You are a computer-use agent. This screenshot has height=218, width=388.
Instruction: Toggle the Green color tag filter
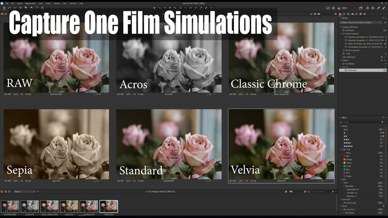[383, 166]
